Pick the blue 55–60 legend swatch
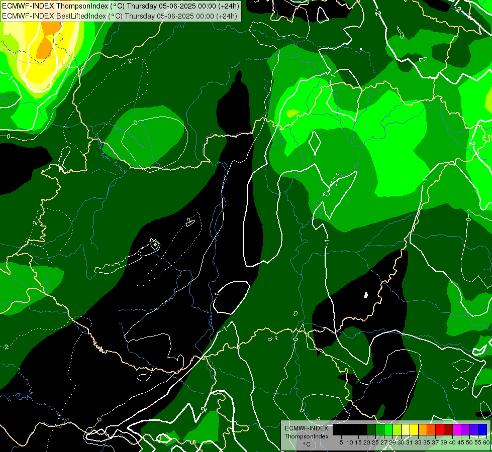The width and height of the screenshot is (492, 452). [482, 429]
